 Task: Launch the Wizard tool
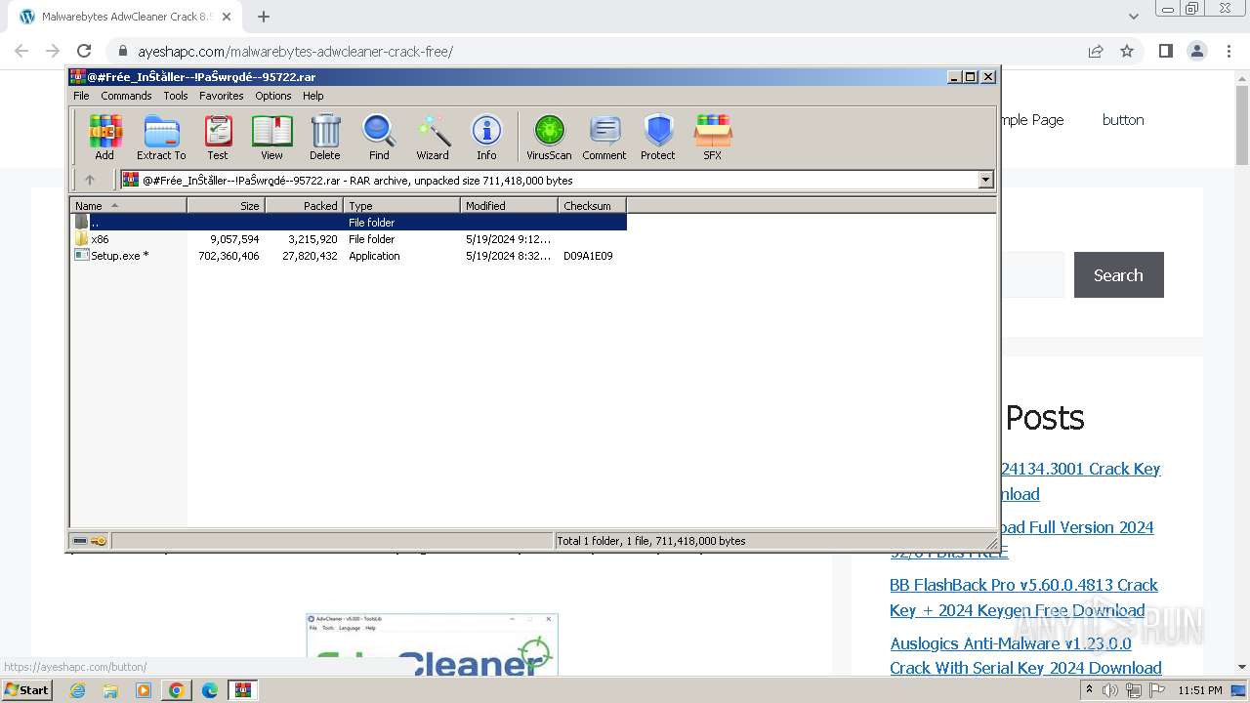click(x=433, y=137)
